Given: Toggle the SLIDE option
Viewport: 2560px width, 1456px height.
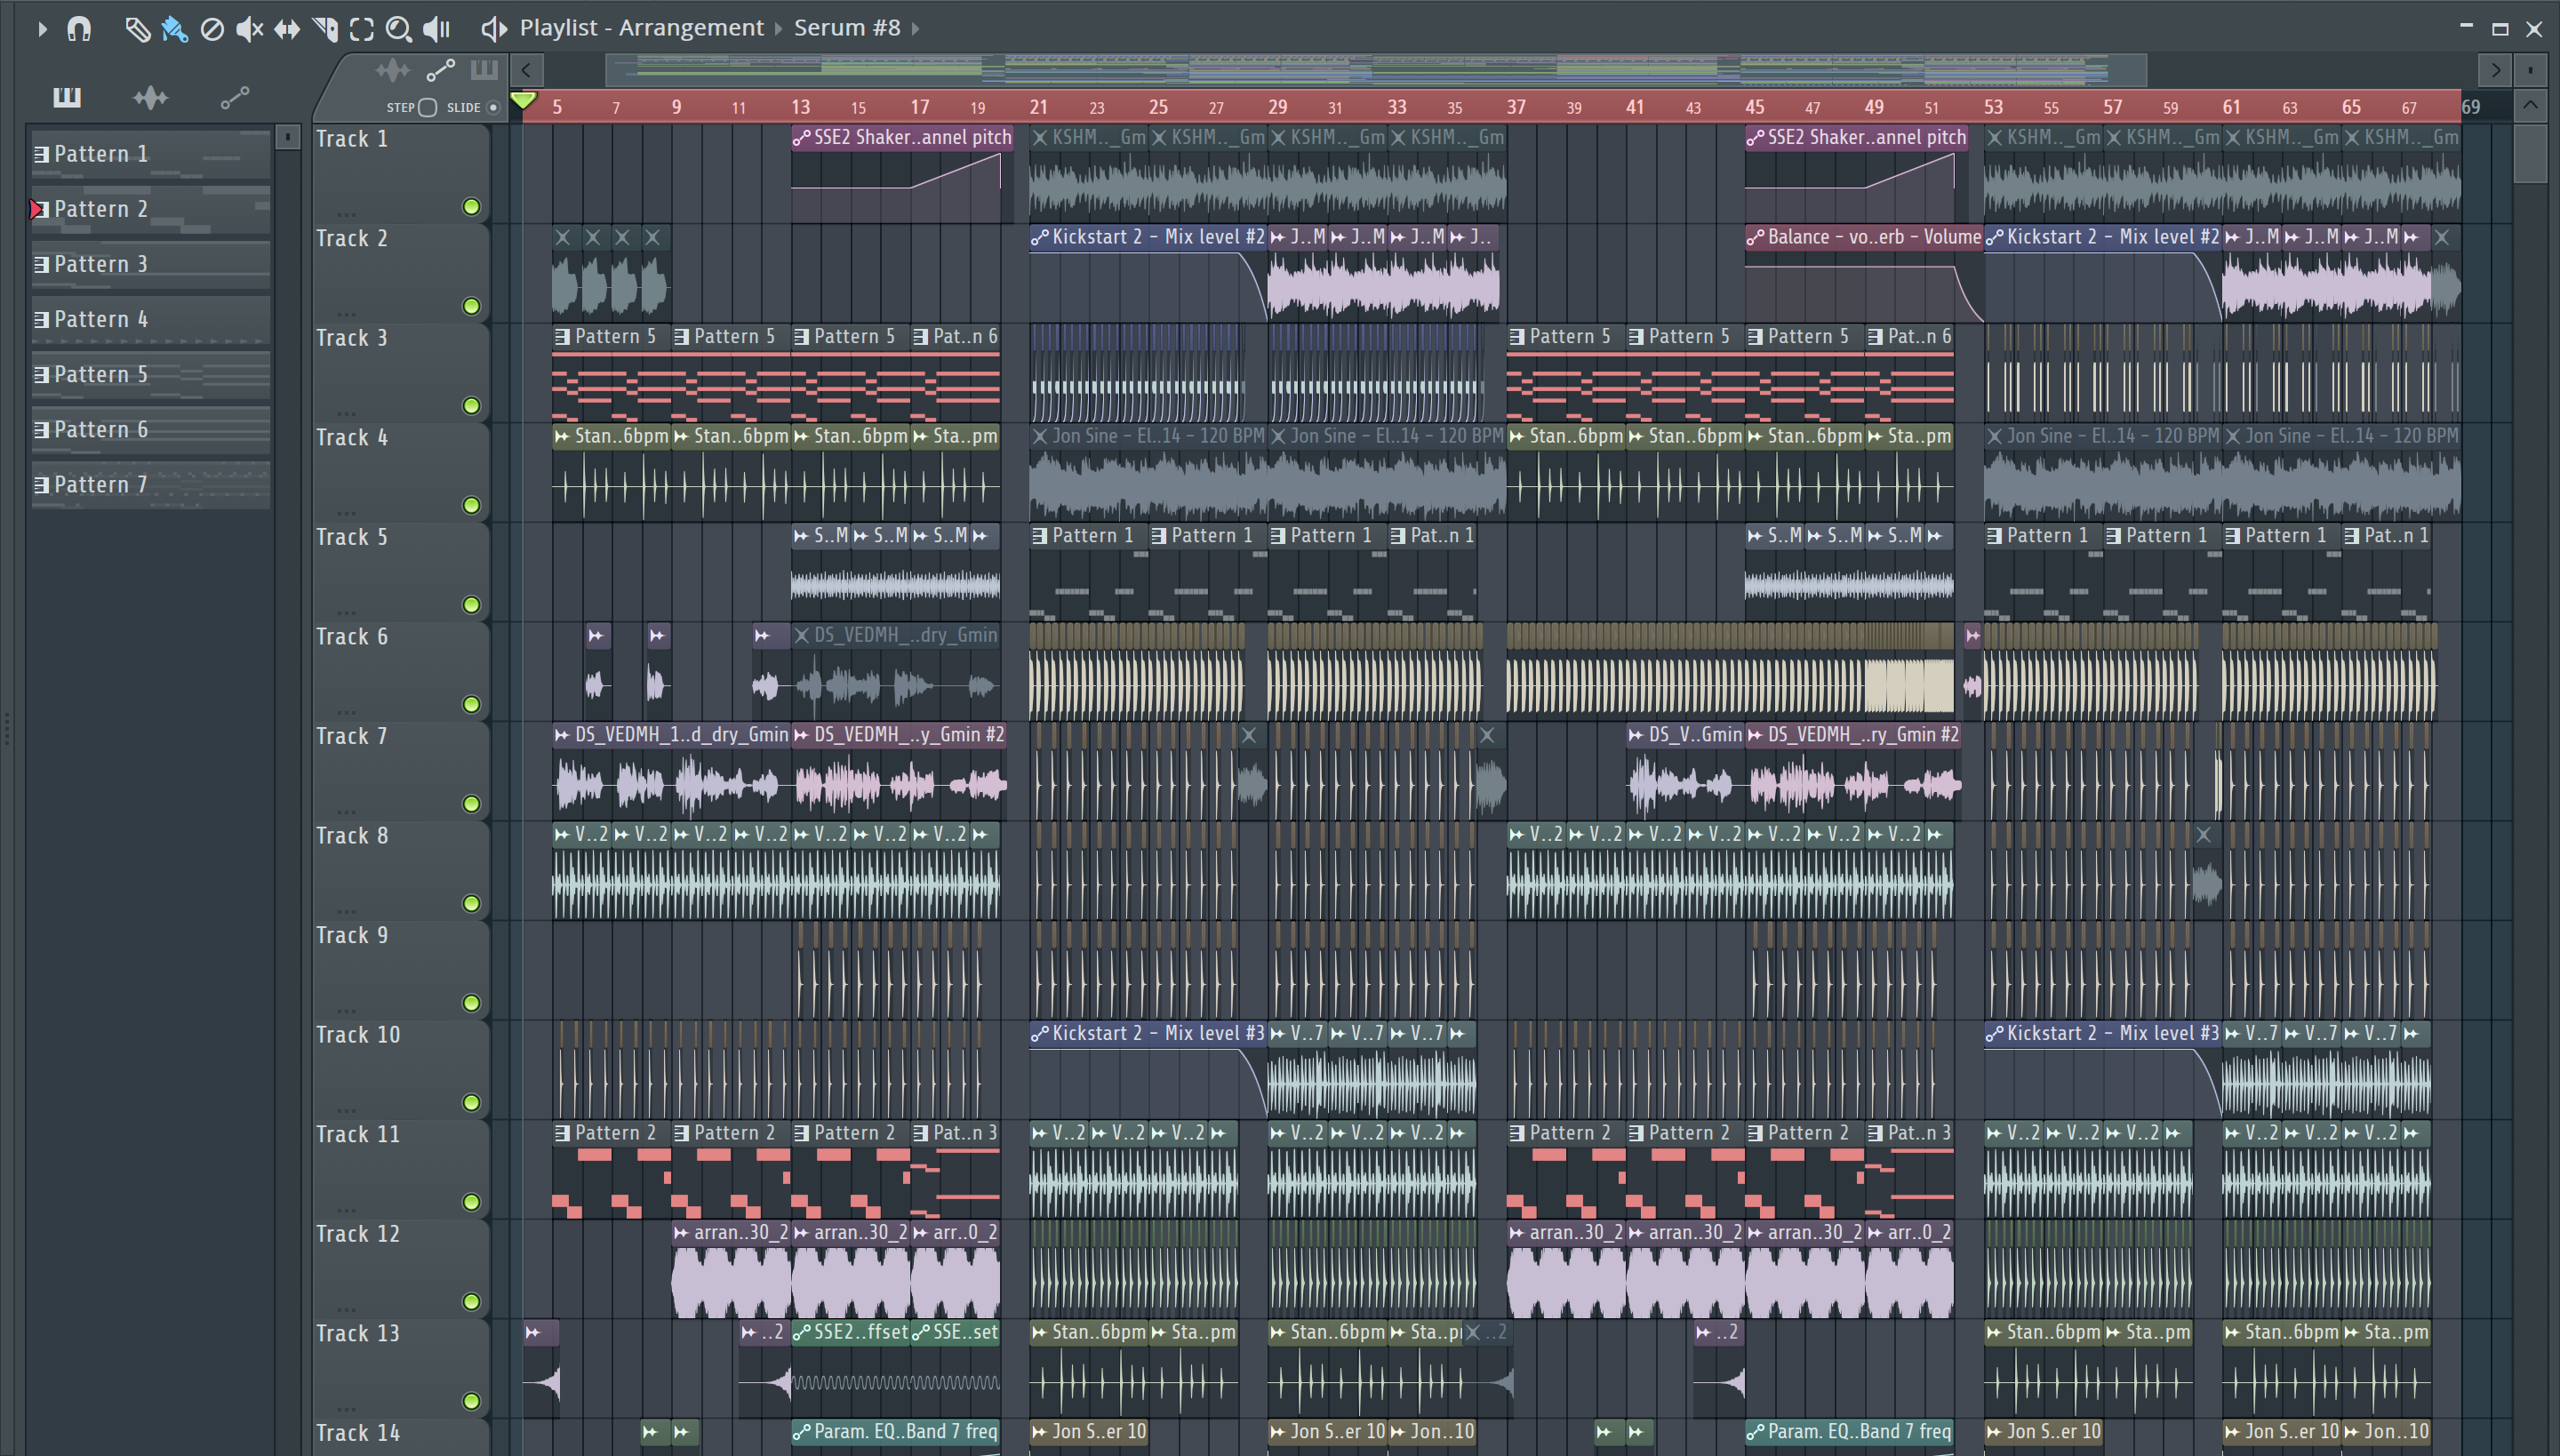Looking at the screenshot, I should coord(493,107).
